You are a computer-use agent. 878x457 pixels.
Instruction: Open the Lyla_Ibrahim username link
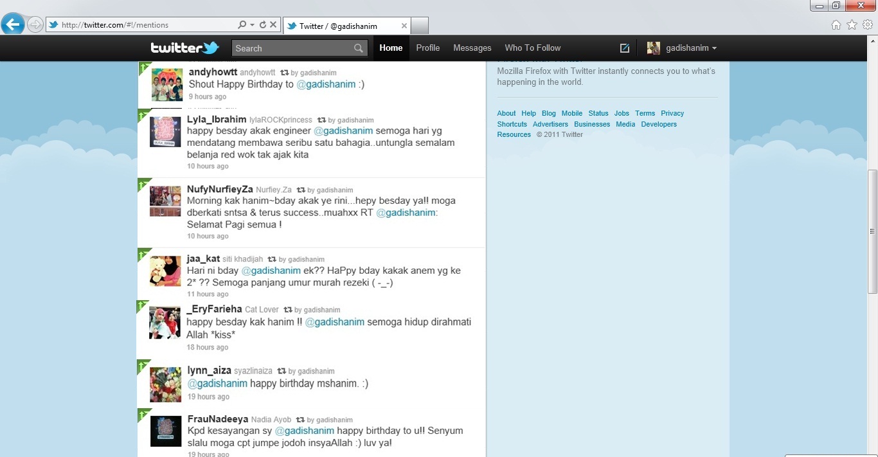pos(217,119)
